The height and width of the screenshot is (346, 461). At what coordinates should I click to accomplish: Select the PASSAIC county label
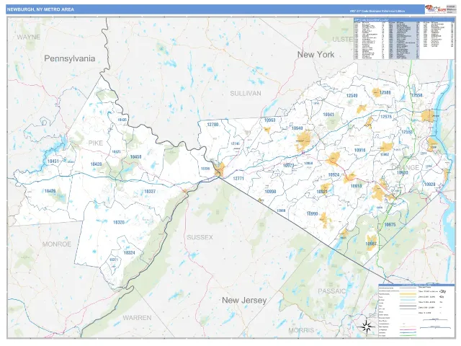[332, 291]
